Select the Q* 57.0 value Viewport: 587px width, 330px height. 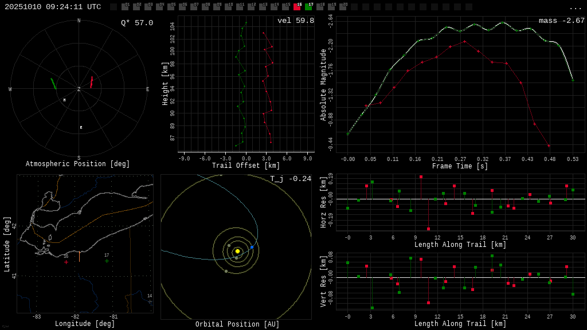pos(136,23)
